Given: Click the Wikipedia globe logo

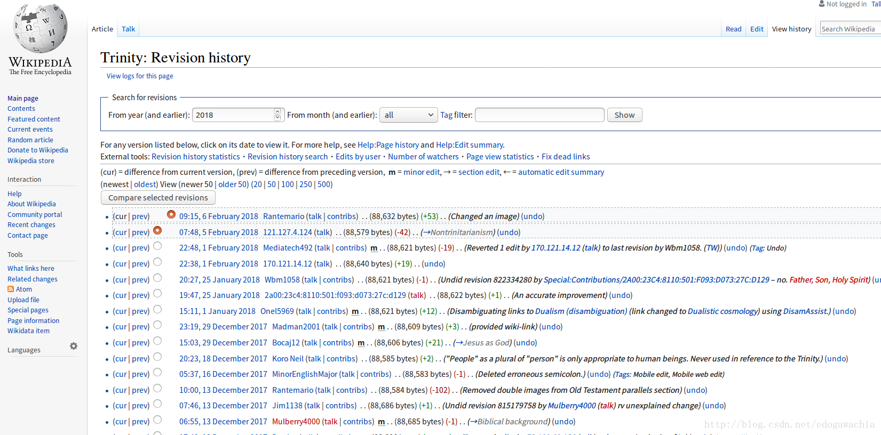Looking at the screenshot, I should coord(41,28).
